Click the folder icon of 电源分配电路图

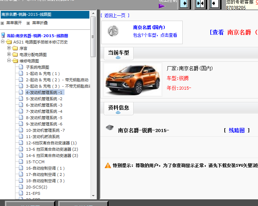click(x=15, y=54)
